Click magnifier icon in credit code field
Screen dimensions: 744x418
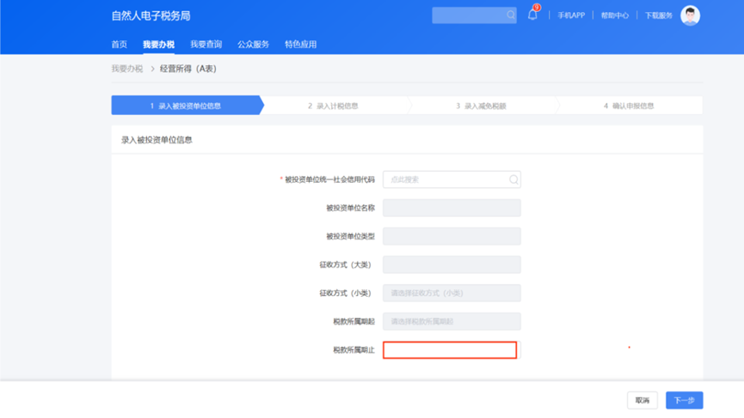tap(513, 179)
